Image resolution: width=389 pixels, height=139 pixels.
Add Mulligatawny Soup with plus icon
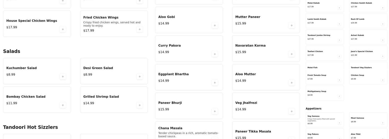[x=339, y=96]
